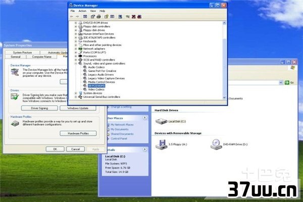303x202 pixels.
Task: Click the Back arrow in Device Manager toolbar
Action: (x=72, y=17)
